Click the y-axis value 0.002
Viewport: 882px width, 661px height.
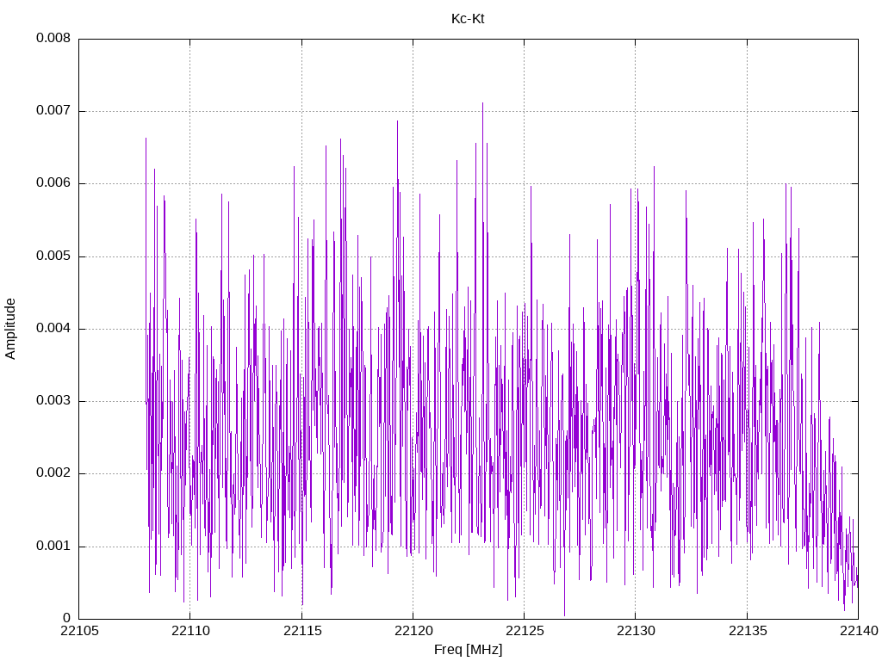click(x=53, y=473)
